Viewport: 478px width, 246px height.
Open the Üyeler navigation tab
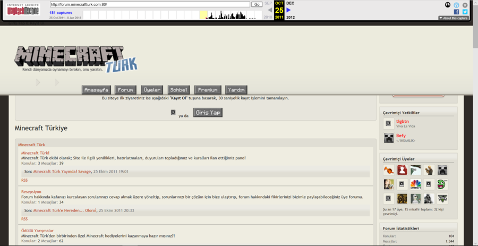pyautogui.click(x=152, y=90)
